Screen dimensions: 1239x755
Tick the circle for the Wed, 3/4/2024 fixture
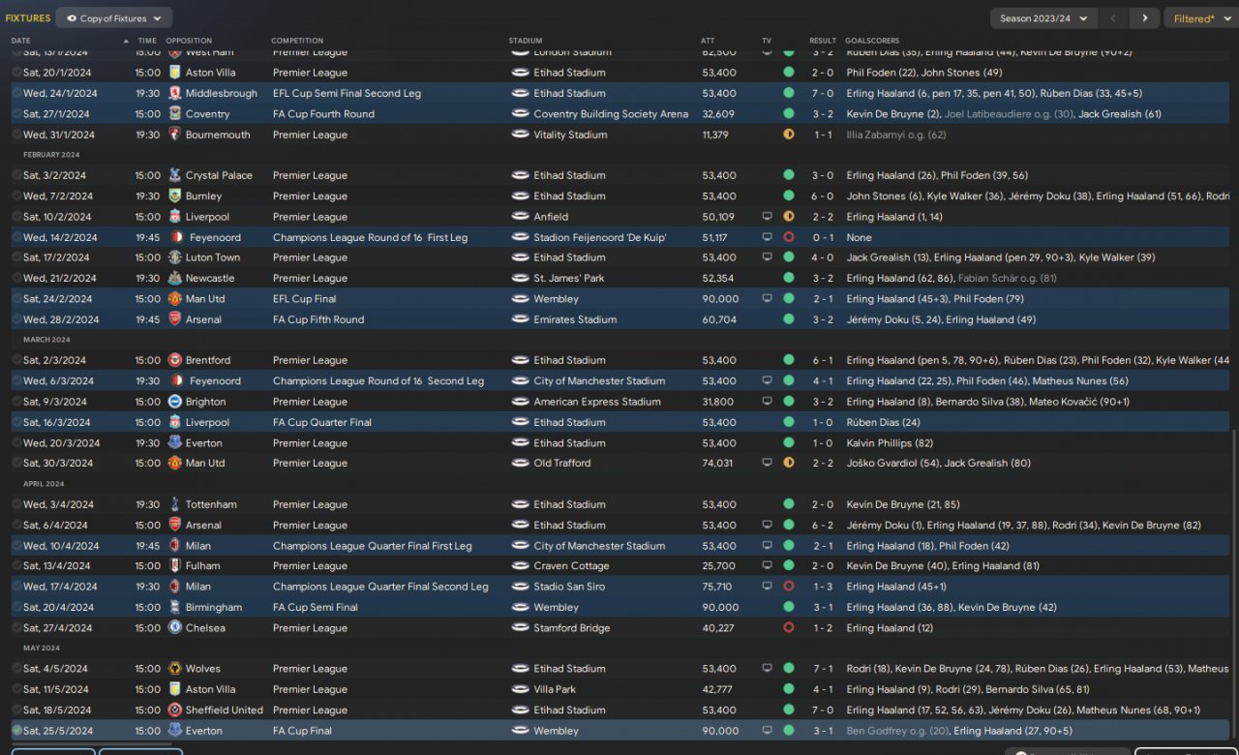(16, 505)
